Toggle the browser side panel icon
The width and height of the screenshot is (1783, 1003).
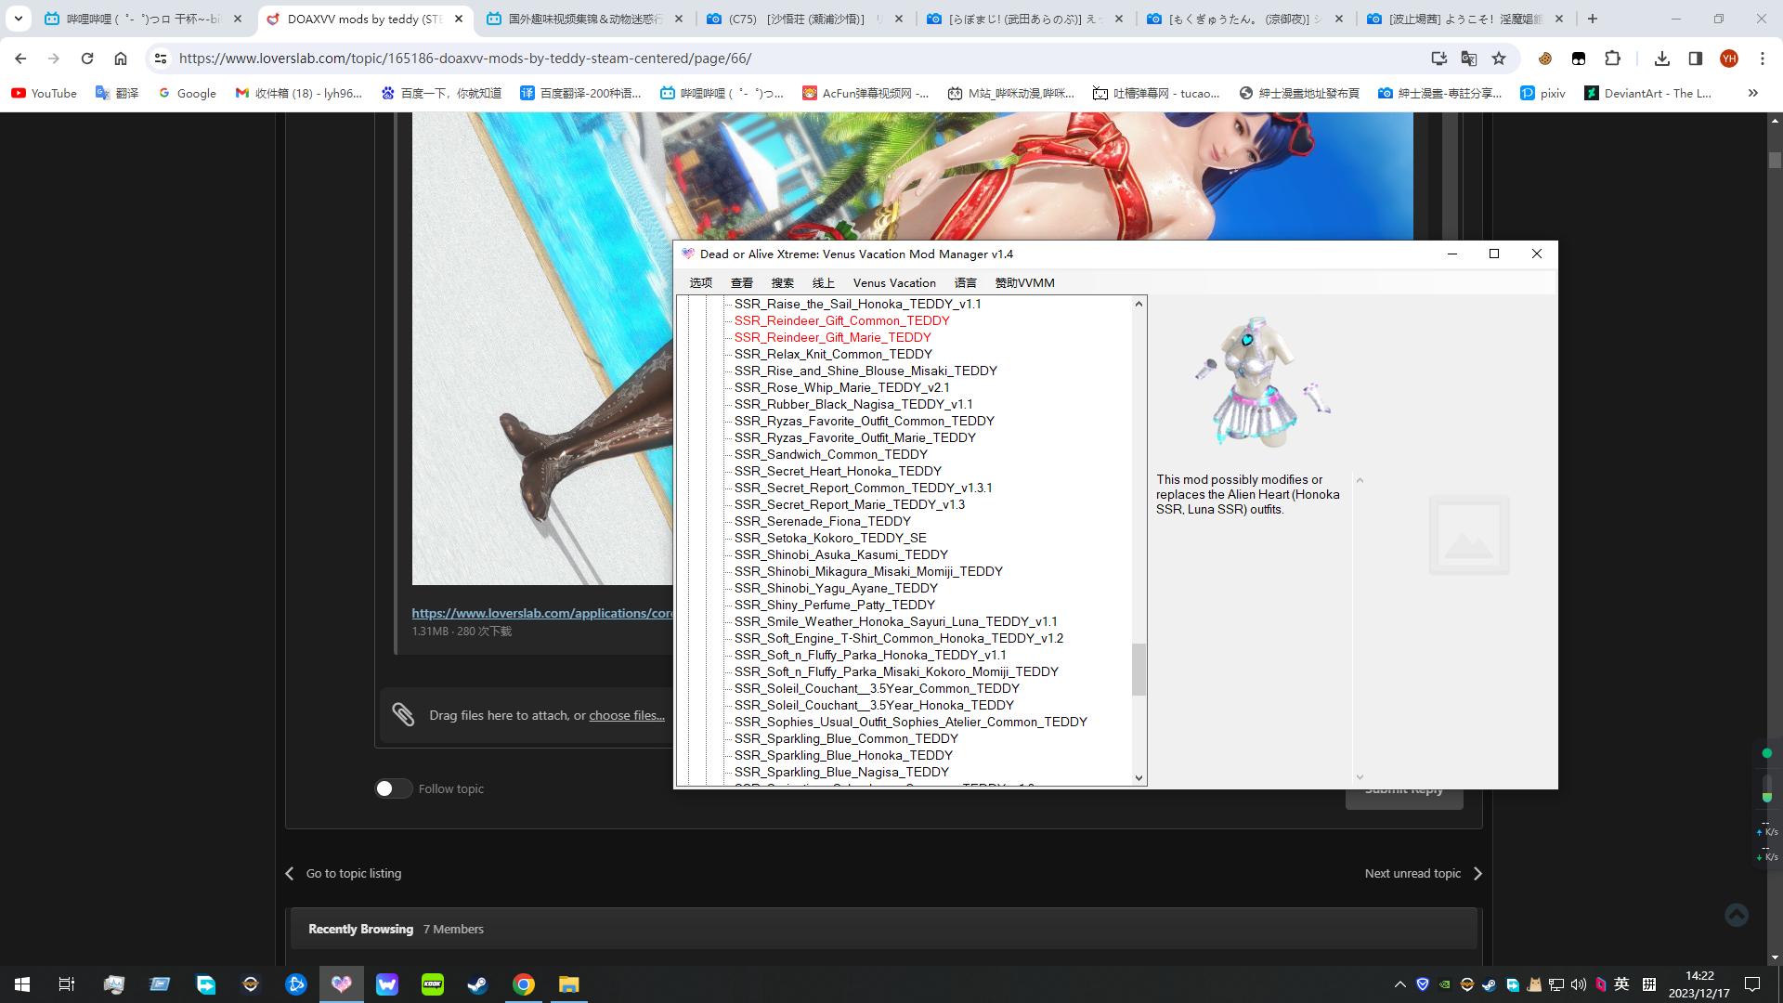point(1696,59)
